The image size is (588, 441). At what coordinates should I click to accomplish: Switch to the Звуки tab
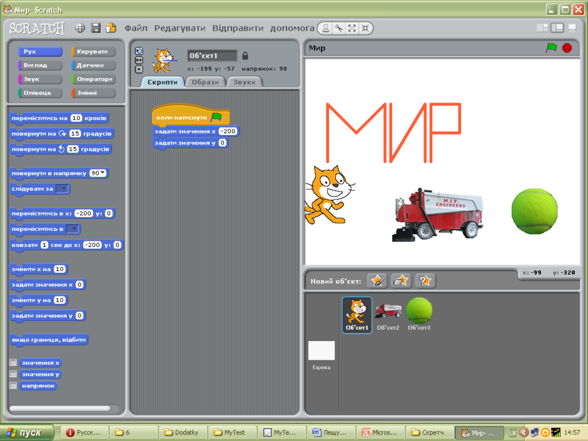pos(244,82)
